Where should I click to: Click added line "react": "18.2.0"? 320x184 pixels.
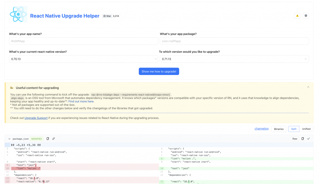pos(236,182)
